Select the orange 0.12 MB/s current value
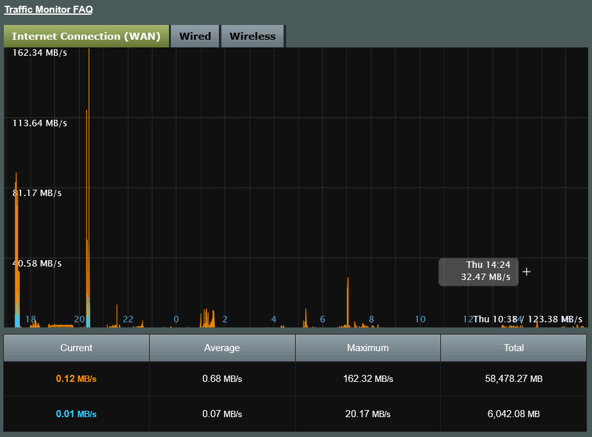592x437 pixels. [x=76, y=379]
